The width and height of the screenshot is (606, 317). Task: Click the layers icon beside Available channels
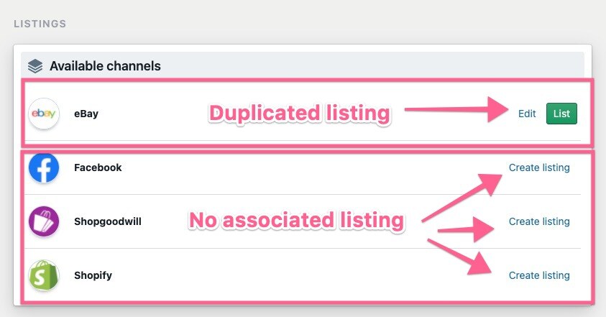click(35, 66)
